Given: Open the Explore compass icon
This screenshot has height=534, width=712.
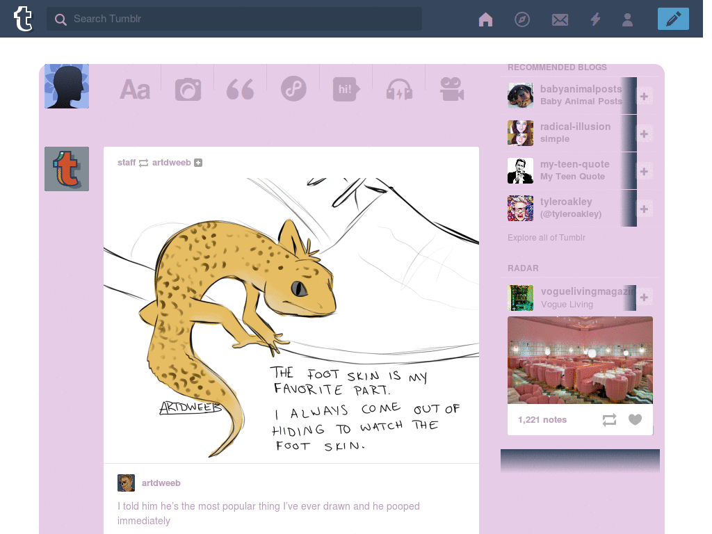Looking at the screenshot, I should [x=522, y=19].
